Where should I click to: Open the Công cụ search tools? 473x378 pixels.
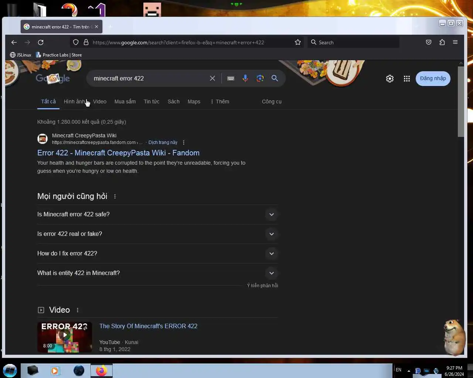click(x=272, y=102)
